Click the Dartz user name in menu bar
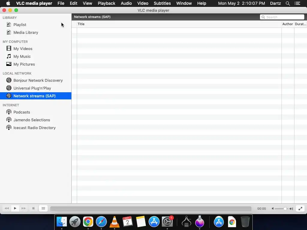The image size is (307, 230). [276, 3]
